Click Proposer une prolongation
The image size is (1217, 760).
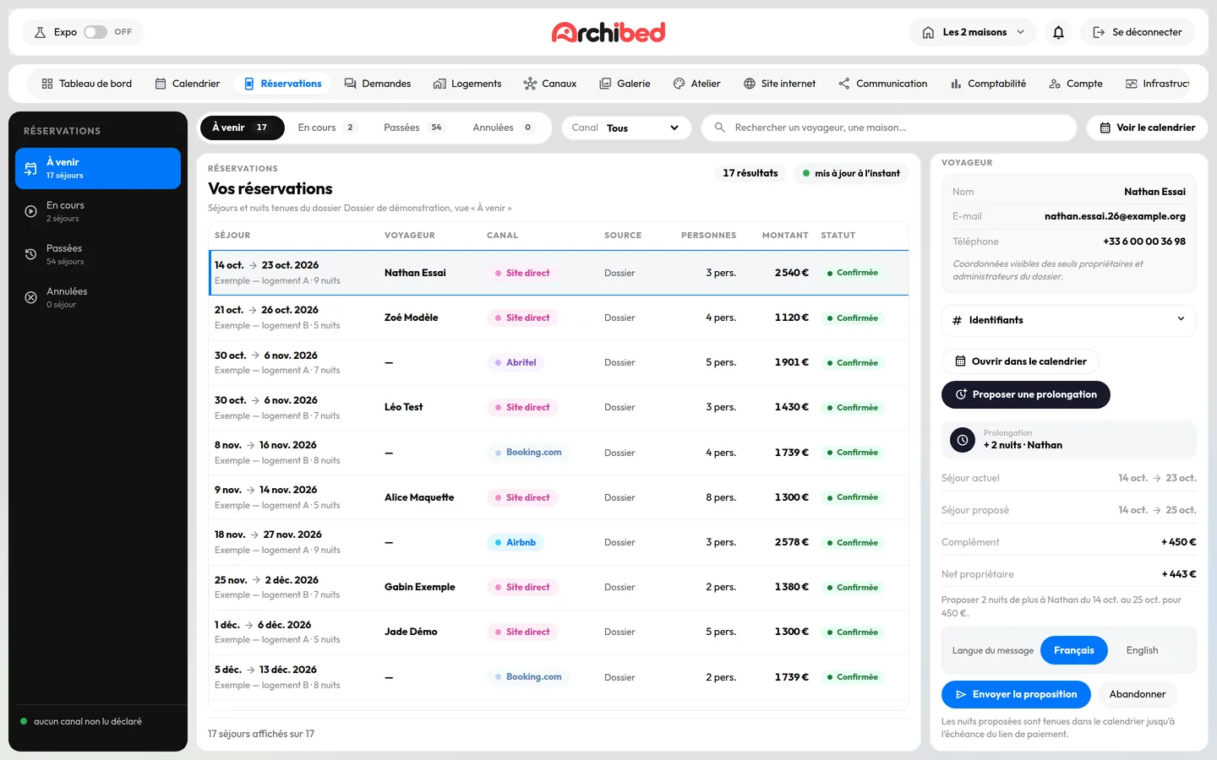coord(1026,394)
